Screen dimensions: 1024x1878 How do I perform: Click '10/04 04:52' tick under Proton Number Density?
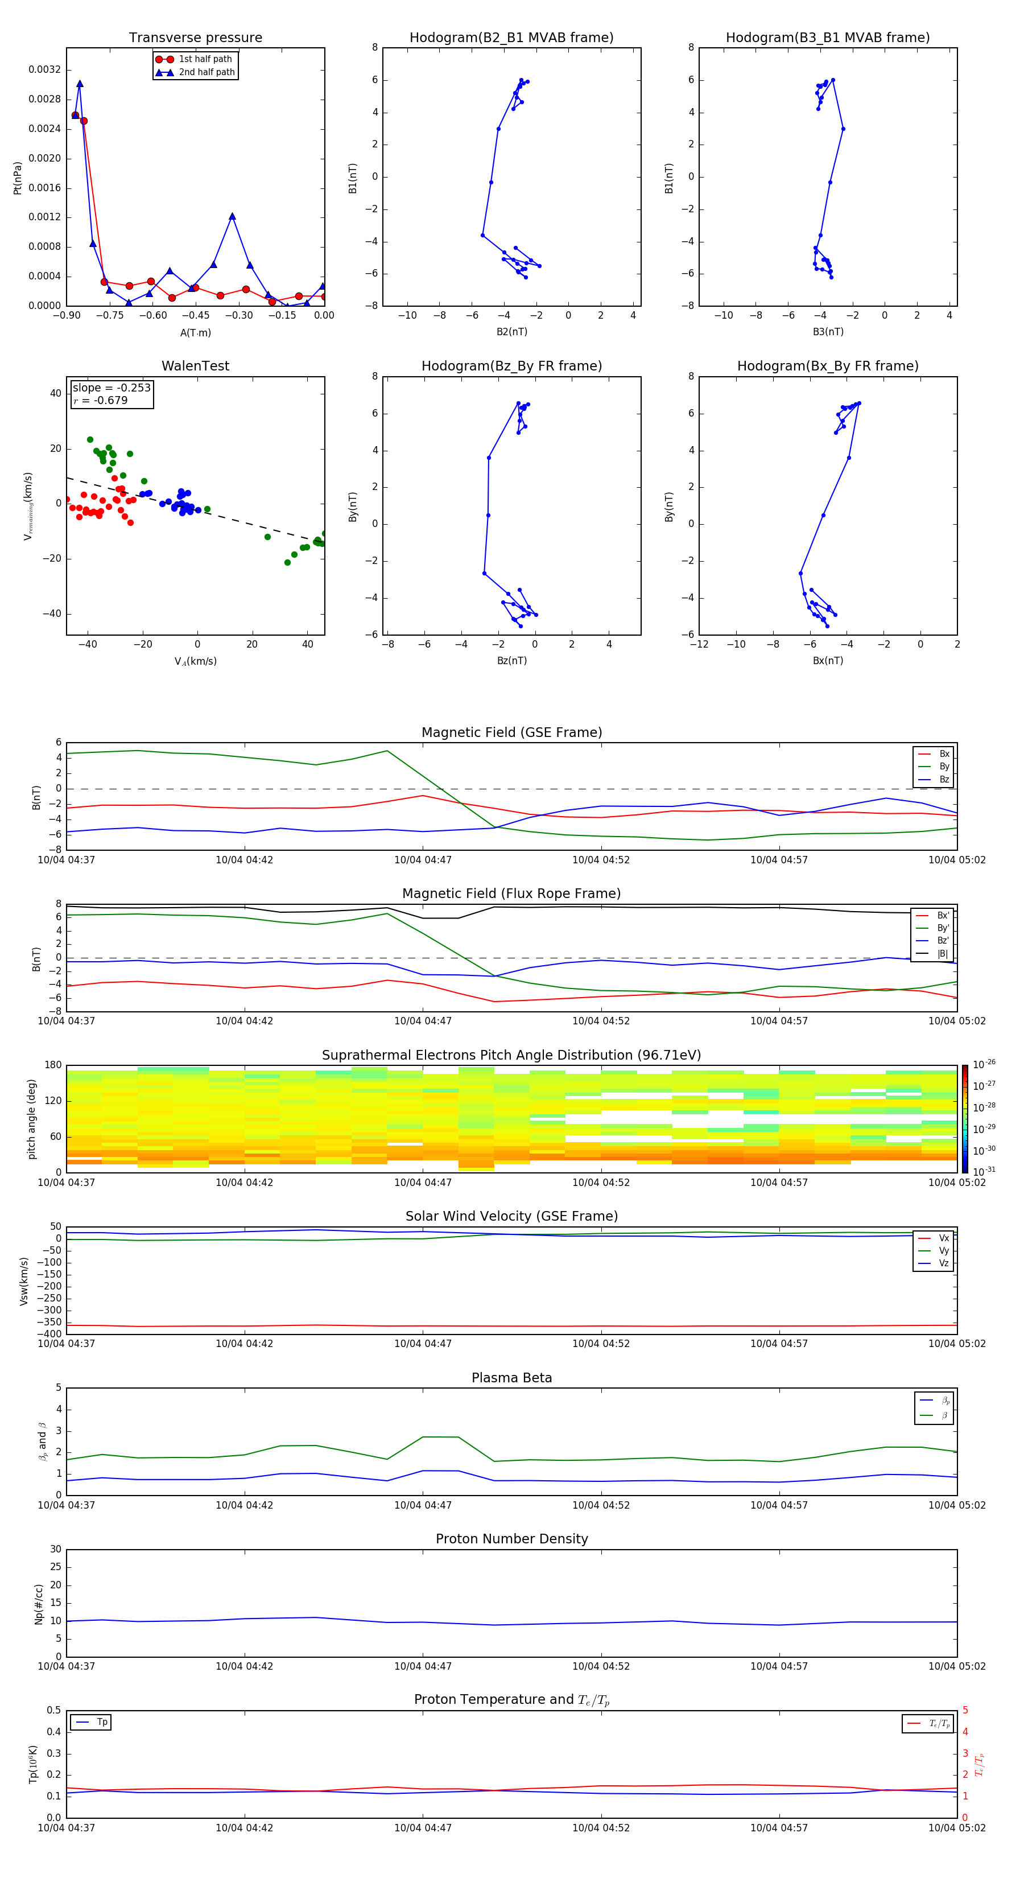pos(601,1666)
